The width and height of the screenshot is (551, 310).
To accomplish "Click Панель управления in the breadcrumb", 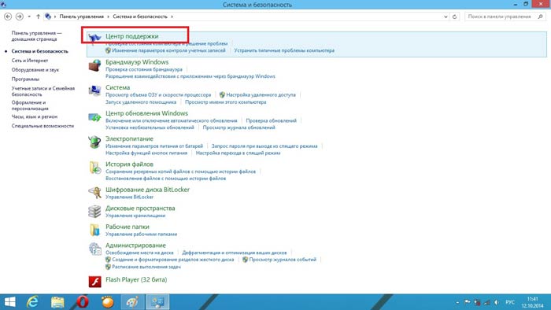I will 82,17.
